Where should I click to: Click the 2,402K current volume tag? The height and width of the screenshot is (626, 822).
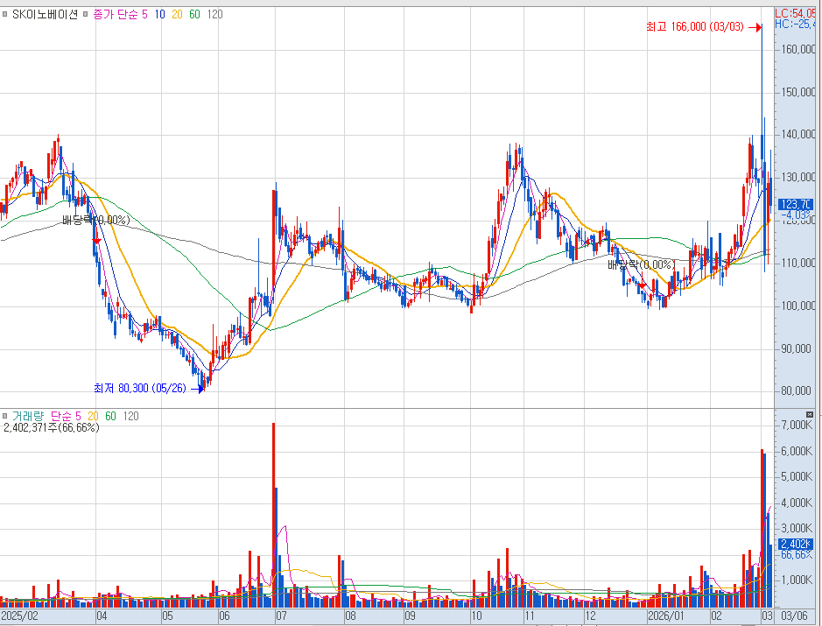[x=796, y=545]
